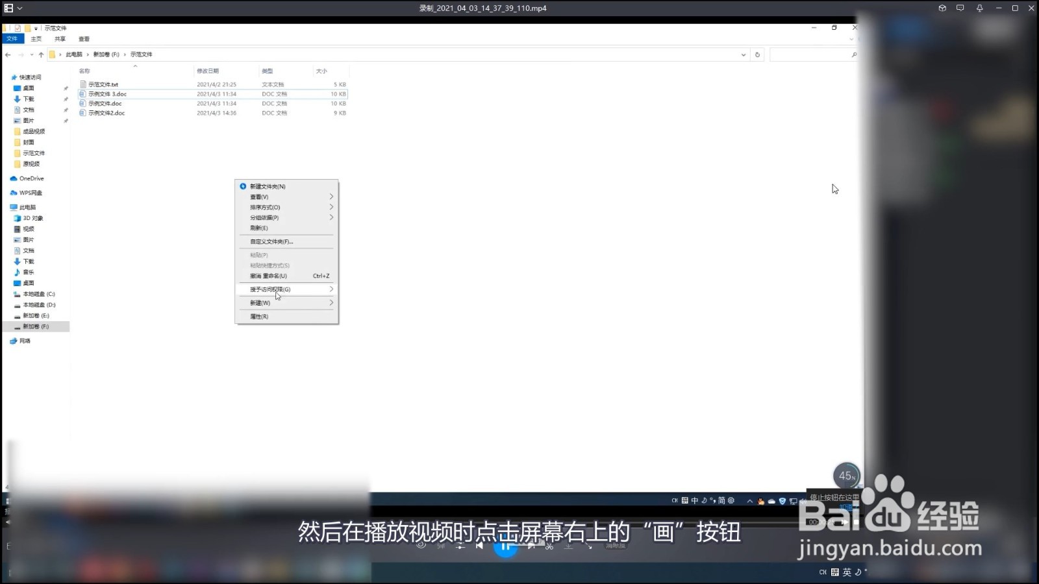
Task: Expand the 查看(V) submenu
Action: (286, 197)
